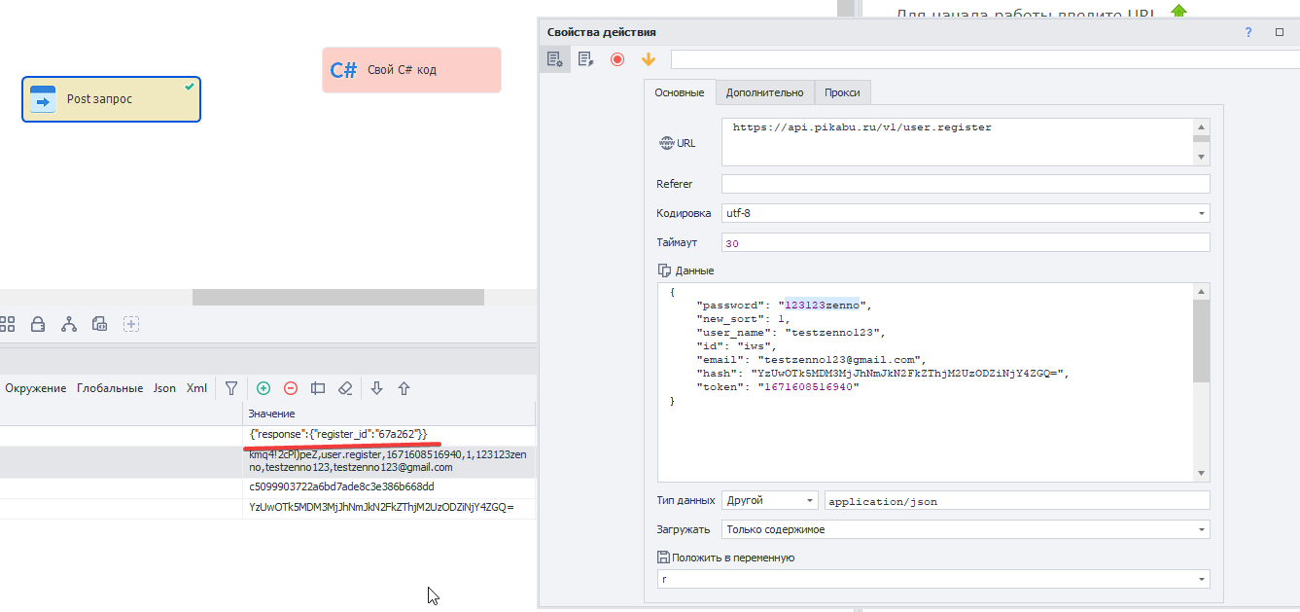Switch to the Дополнительно tab
1300x612 pixels.
click(764, 92)
